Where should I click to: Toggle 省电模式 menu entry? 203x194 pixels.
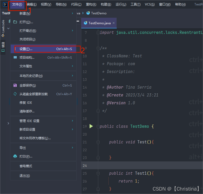coord(43,166)
